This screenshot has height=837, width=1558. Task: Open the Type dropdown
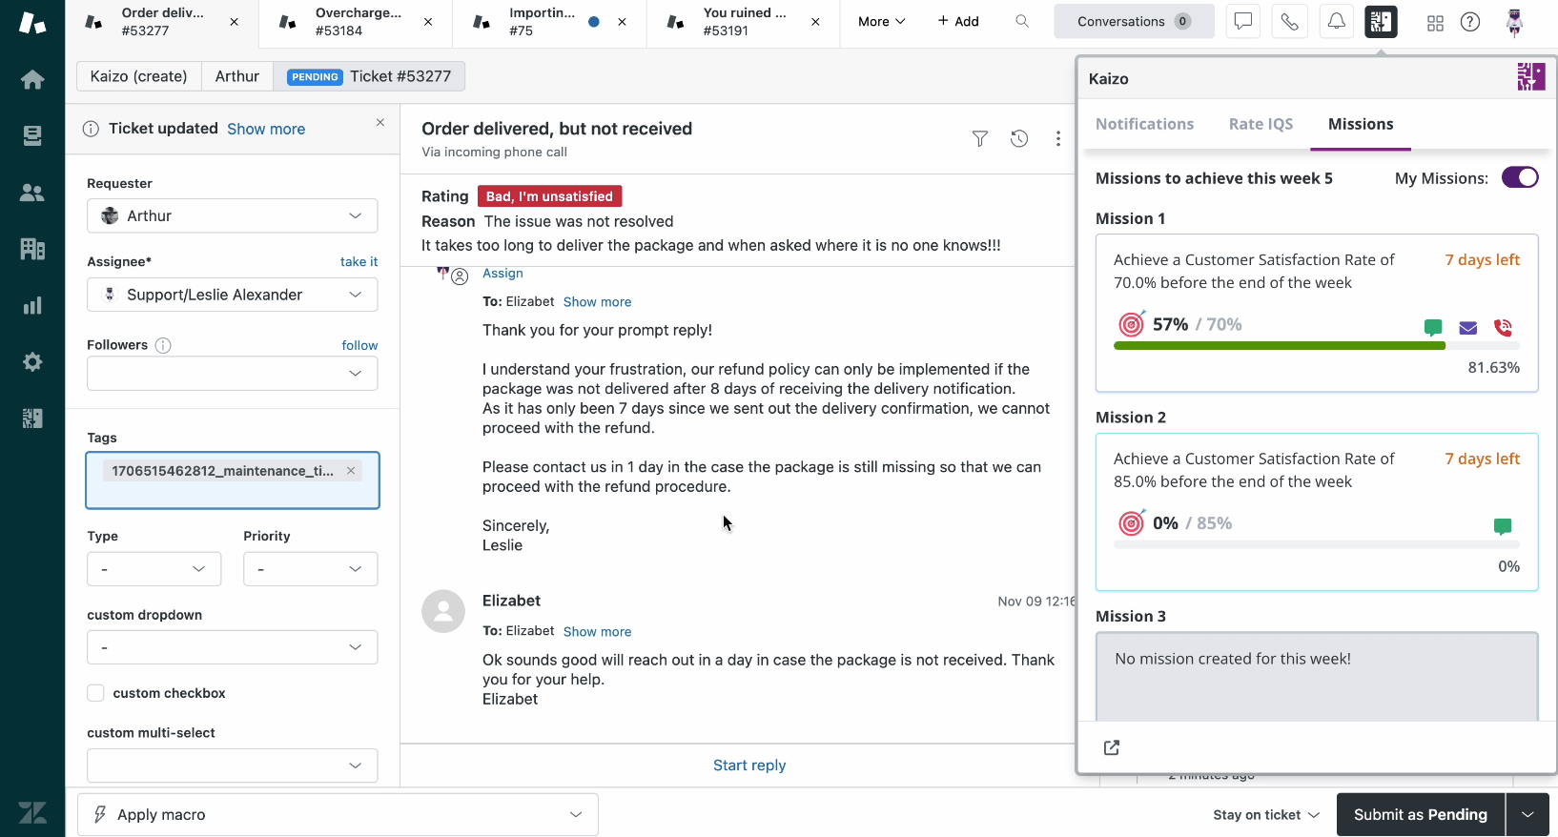coord(154,569)
